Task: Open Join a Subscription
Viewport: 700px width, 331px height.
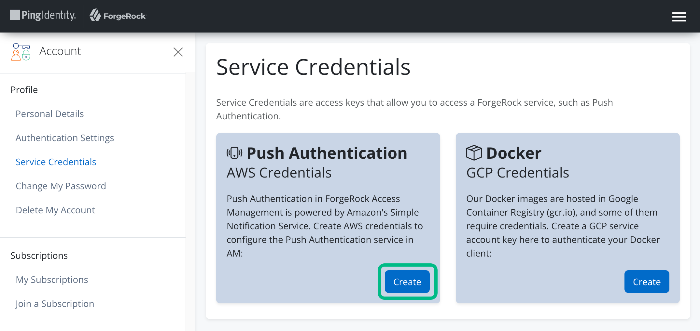Action: pos(55,304)
